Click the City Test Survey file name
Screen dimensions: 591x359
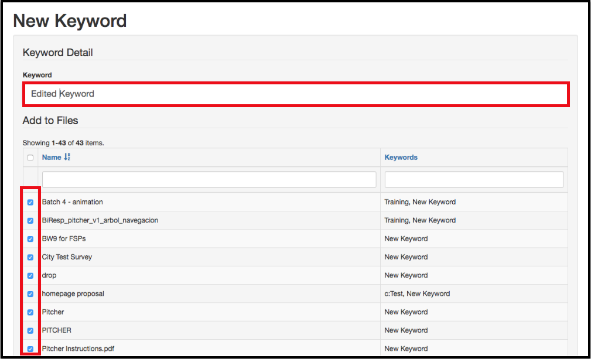pos(67,257)
